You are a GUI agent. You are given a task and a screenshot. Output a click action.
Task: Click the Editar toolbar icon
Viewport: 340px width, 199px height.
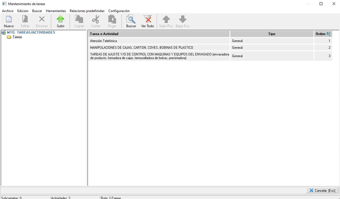(25, 19)
